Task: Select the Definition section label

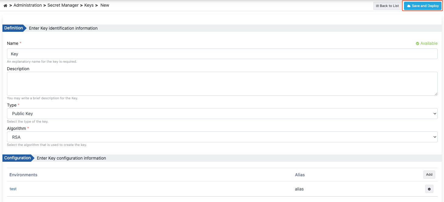Action: pyautogui.click(x=13, y=28)
